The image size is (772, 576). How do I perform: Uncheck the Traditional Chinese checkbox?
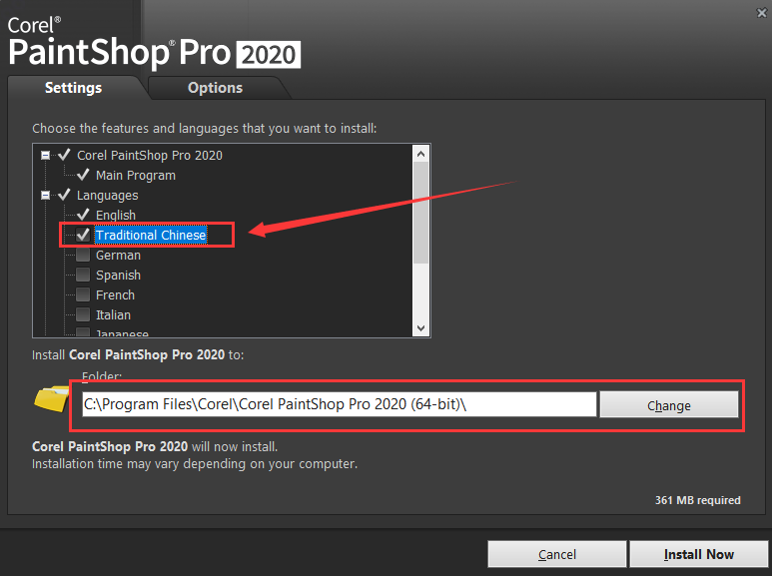click(x=83, y=235)
